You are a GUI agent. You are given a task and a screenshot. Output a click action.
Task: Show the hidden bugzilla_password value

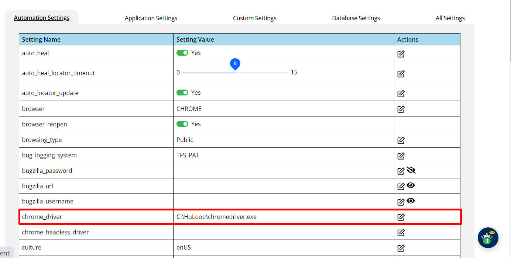(411, 170)
